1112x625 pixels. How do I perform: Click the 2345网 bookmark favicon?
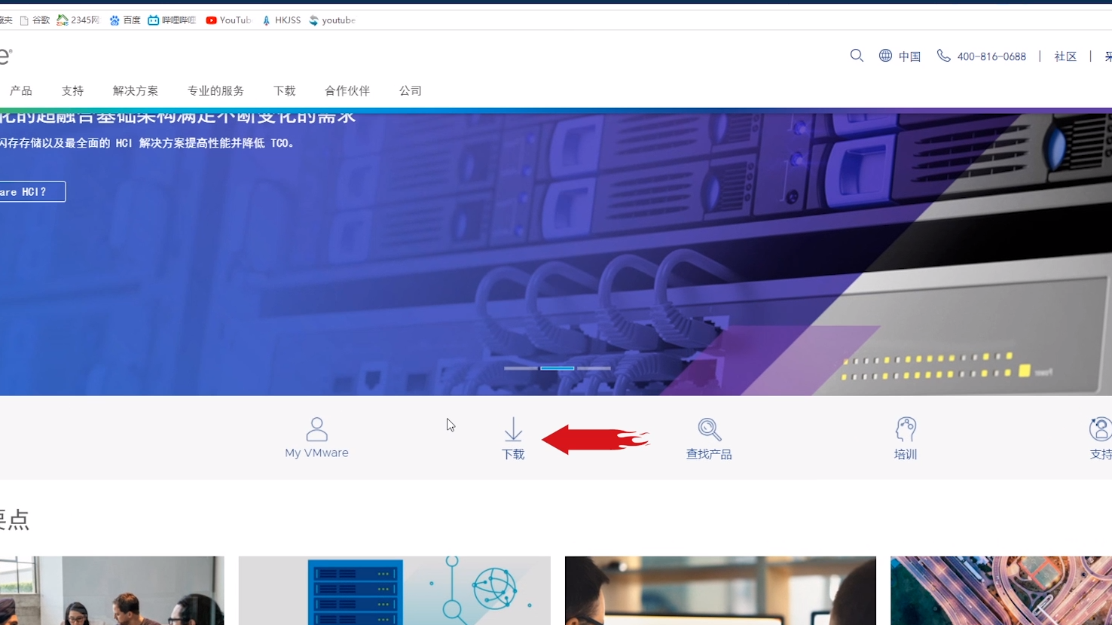[x=63, y=20]
